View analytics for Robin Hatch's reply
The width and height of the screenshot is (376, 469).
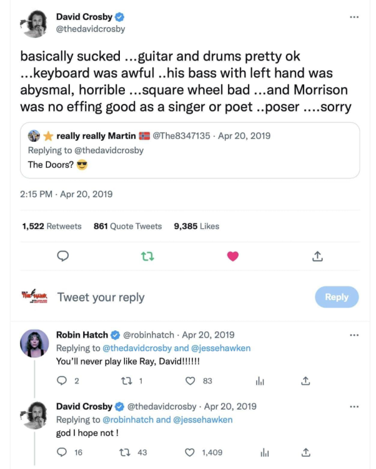coord(260,381)
